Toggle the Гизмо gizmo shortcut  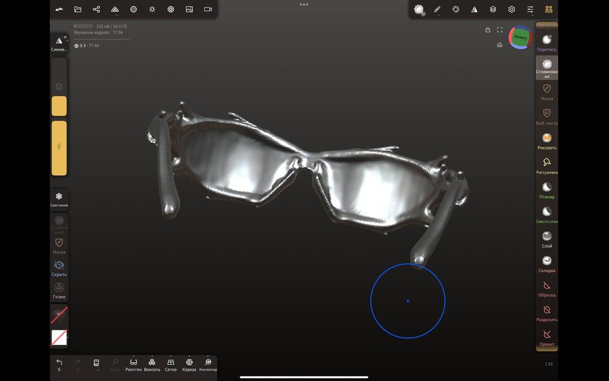click(59, 290)
